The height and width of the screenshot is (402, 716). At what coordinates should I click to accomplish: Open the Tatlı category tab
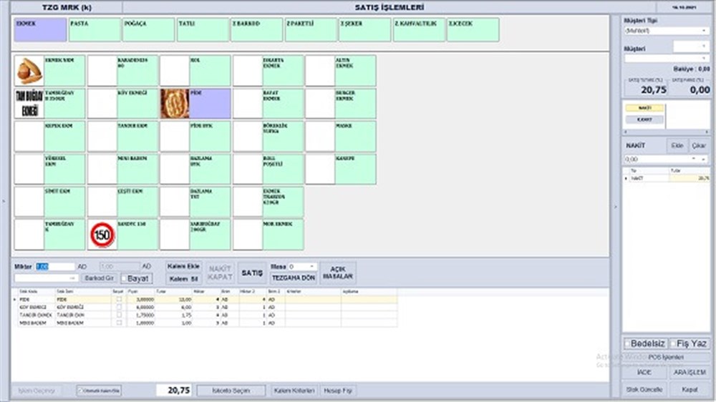point(203,30)
